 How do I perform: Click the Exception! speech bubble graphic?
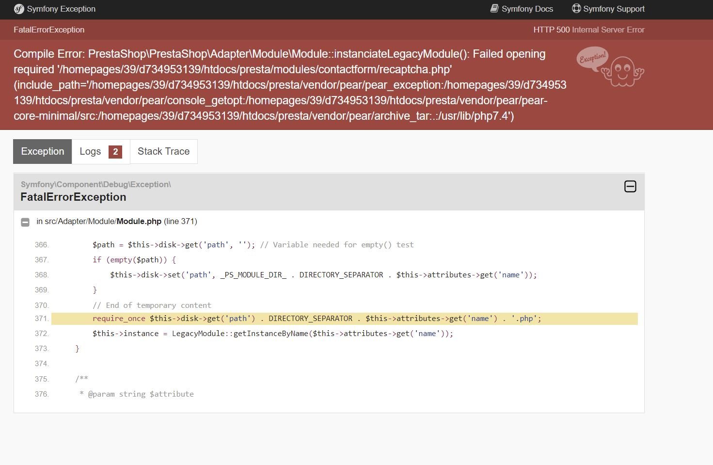coord(592,58)
